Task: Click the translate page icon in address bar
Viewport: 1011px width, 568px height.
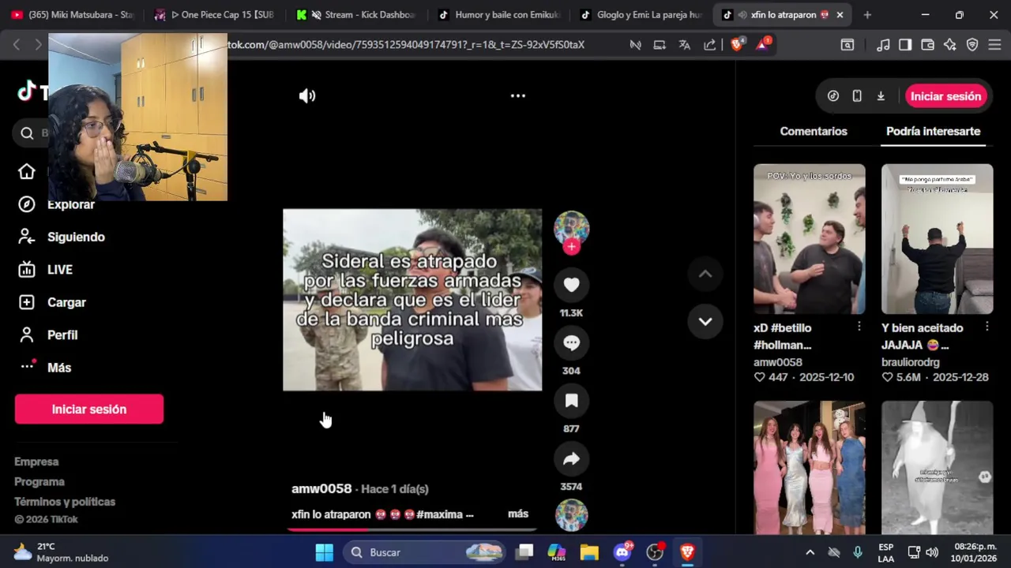Action: (x=685, y=45)
